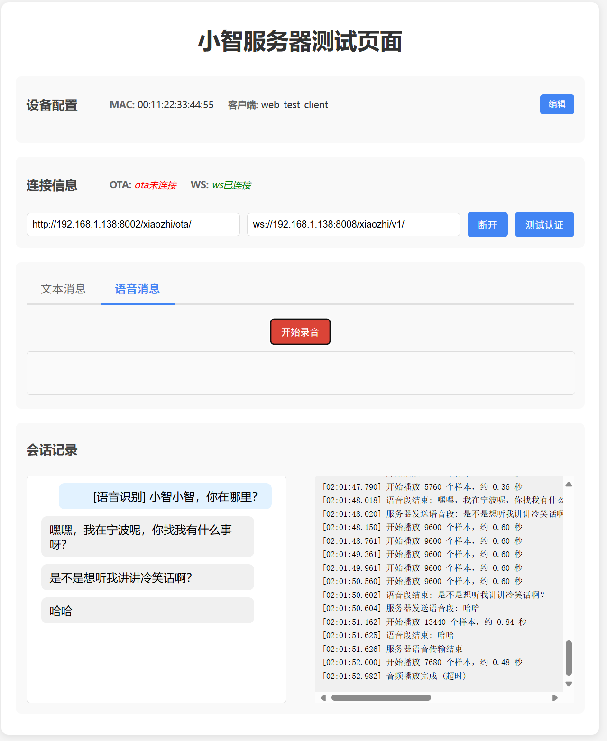Image resolution: width=607 pixels, height=741 pixels.
Task: Click the log scroll down arrow
Action: click(x=569, y=684)
